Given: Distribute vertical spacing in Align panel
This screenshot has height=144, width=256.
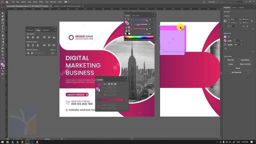Looking at the screenshot, I should [x=28, y=53].
